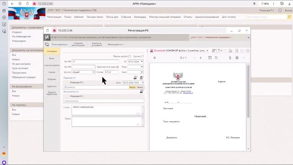Click the quick search input field
This screenshot has height=165, width=293.
tap(266, 17)
